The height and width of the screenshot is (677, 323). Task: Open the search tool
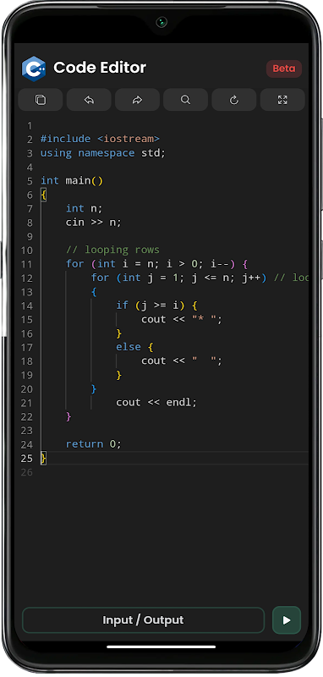pos(185,100)
